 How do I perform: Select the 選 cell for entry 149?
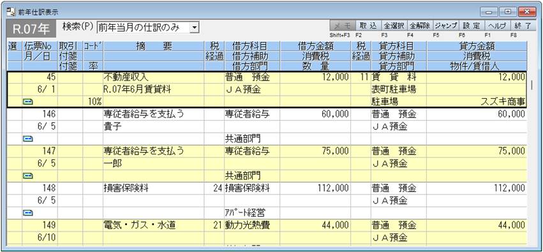[x=15, y=225]
